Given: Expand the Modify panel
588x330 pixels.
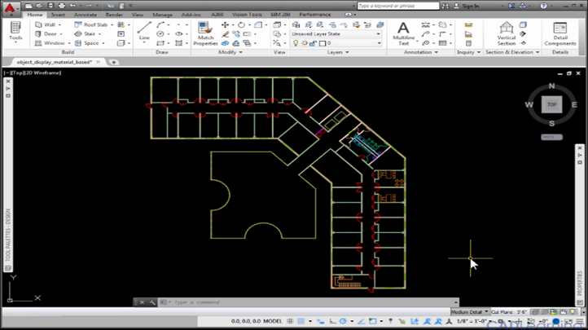Looking at the screenshot, I should 229,52.
